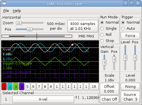The width and height of the screenshot is (142, 105).
Task: Click the horizontal Zoom slider handle
Action: pos(19,23)
